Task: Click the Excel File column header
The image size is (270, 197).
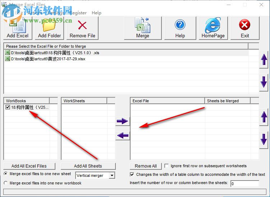Action: pos(168,101)
